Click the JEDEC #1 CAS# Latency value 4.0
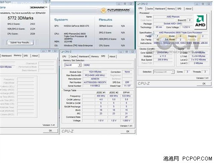 (x=101, y=100)
